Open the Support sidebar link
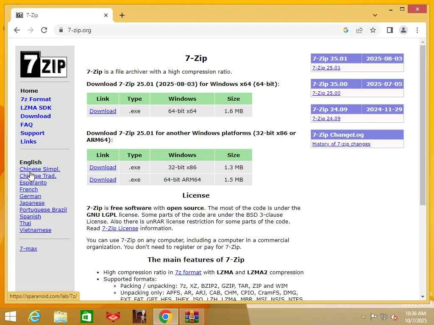Image resolution: width=434 pixels, height=325 pixels. click(32, 133)
